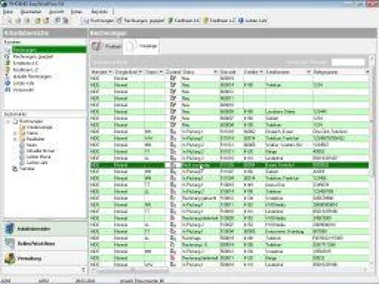This screenshot has width=379, height=284.
Task: Click the Letztes Jahr toolbar icon
Action: point(241,20)
